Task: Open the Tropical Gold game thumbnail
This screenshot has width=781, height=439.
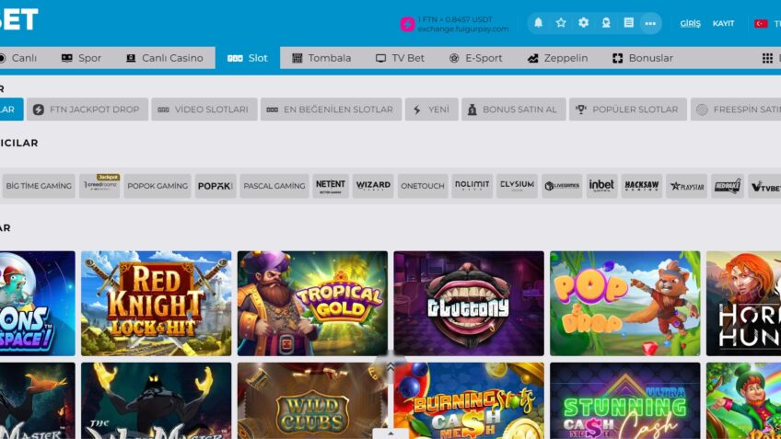Action: click(x=312, y=303)
